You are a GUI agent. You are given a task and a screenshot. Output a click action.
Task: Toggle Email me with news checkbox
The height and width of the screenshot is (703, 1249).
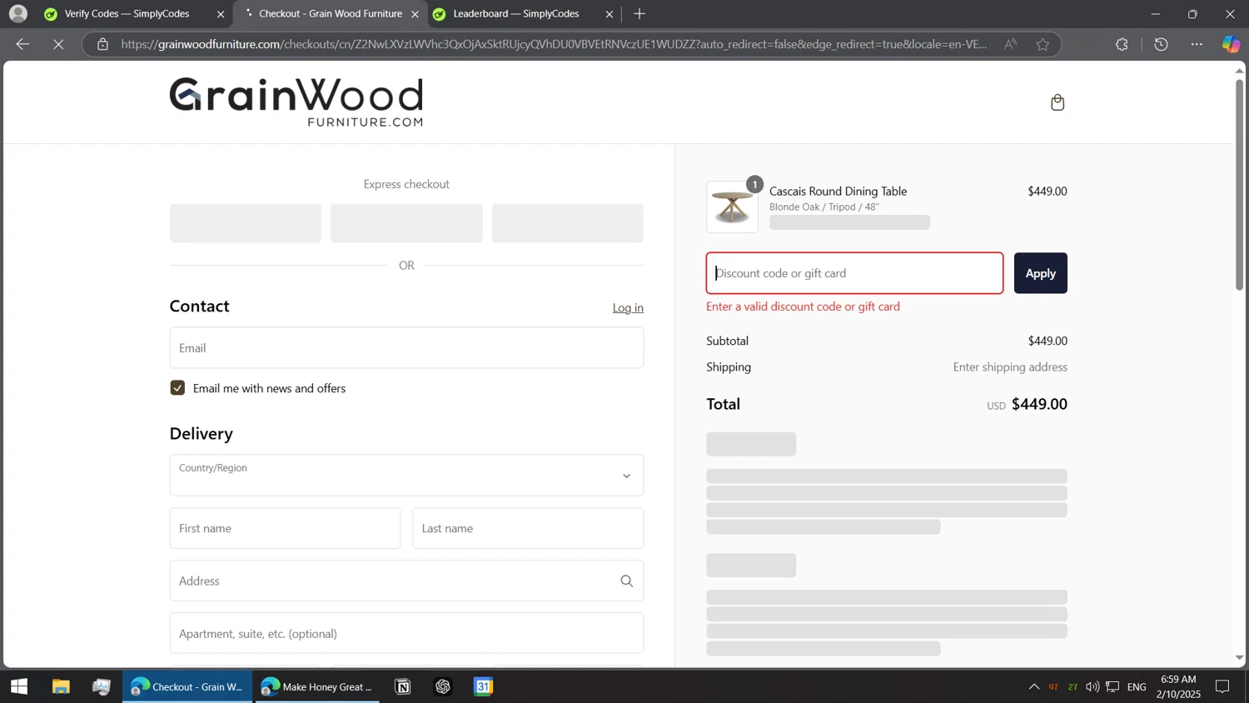[x=177, y=388]
